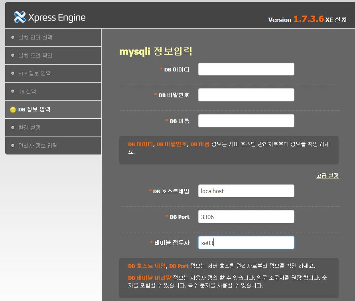Click the 테이블 접두사 field containing xe03
This screenshot has height=301, width=355.
pyautogui.click(x=246, y=242)
